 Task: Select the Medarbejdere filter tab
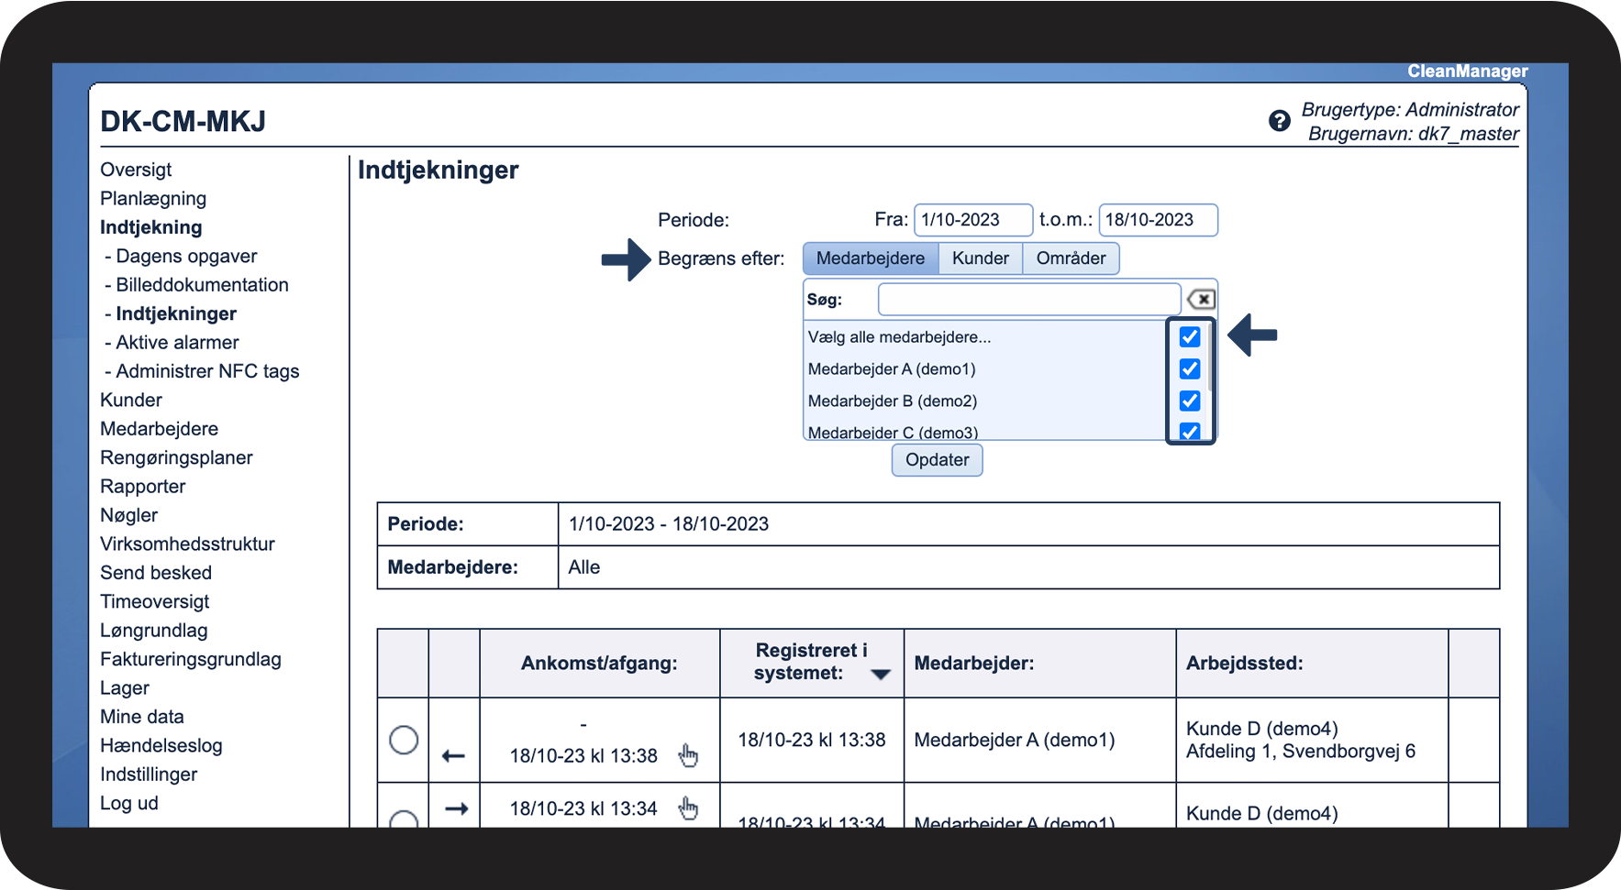(870, 258)
